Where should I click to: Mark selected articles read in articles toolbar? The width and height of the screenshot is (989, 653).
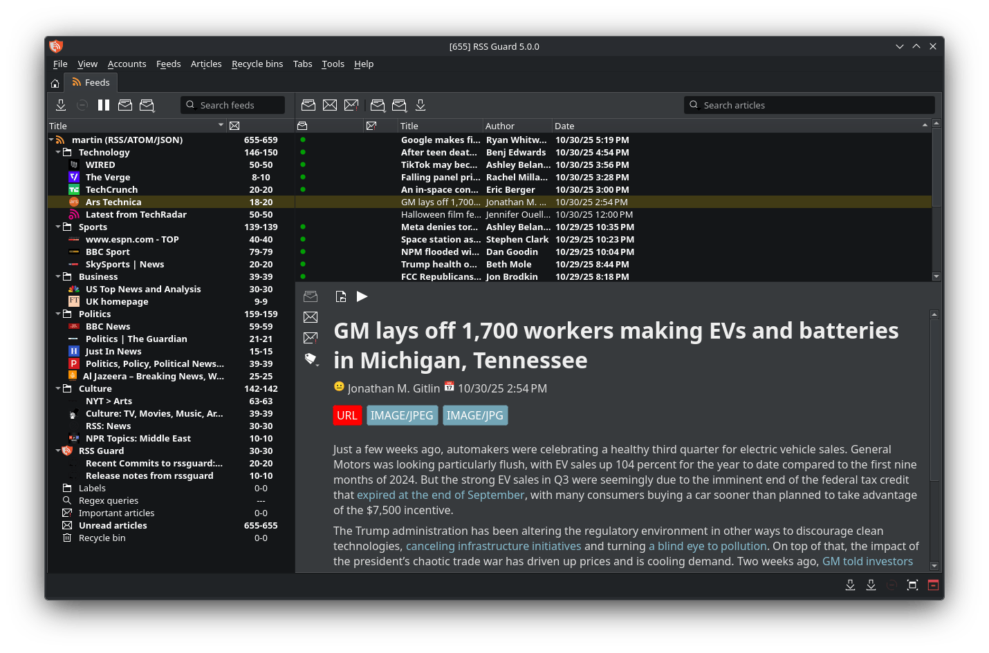pyautogui.click(x=308, y=105)
